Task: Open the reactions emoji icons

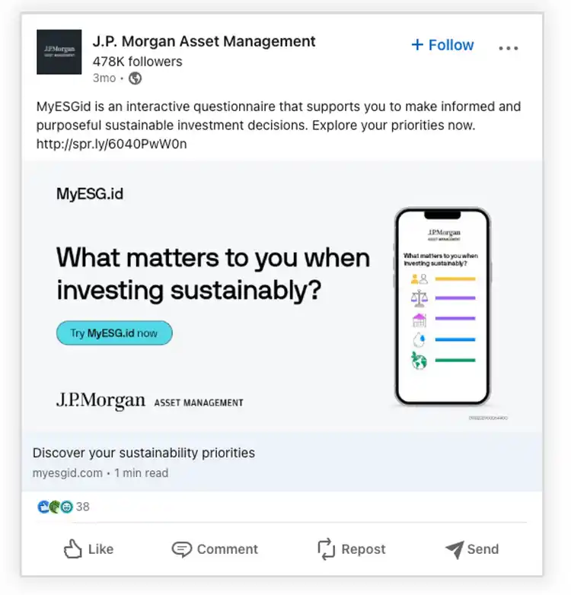Action: point(55,507)
